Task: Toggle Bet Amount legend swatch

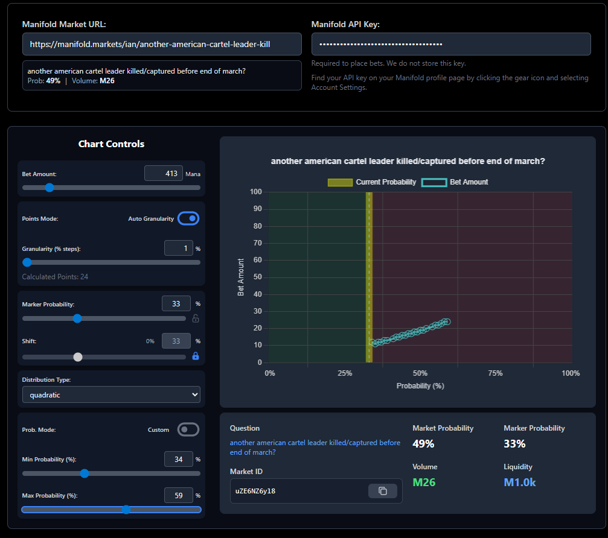Action: point(434,182)
